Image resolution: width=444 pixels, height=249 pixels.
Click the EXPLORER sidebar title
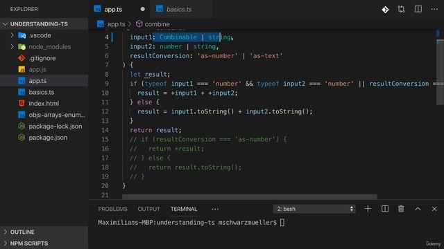pos(24,9)
